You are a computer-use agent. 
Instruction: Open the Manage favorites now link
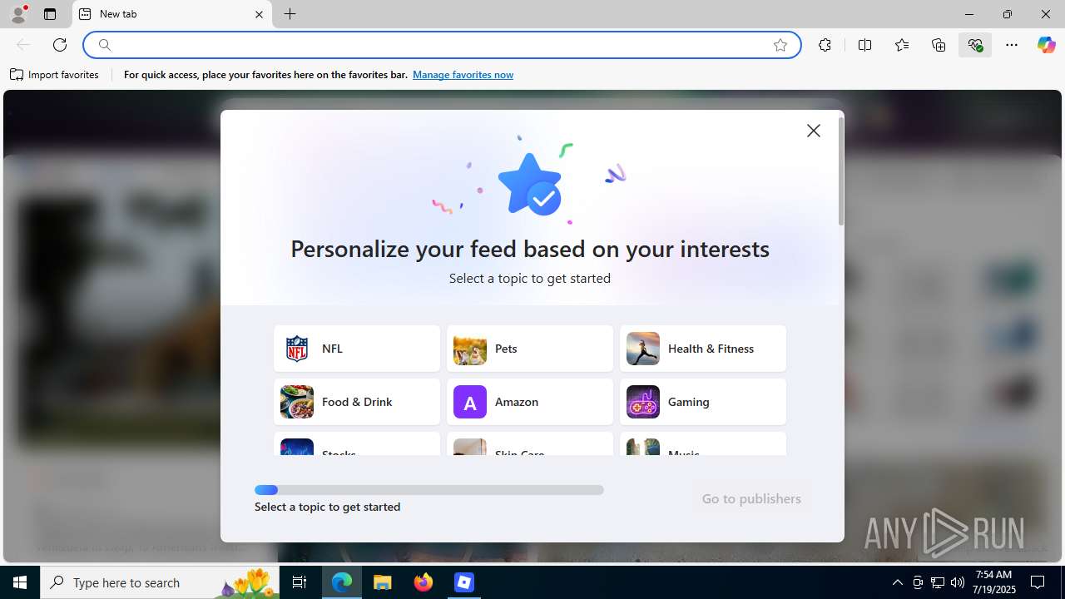(463, 75)
